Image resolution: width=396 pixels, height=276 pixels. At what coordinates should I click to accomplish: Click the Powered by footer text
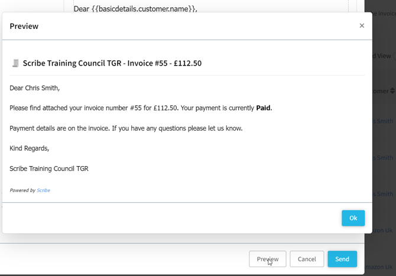(22, 190)
